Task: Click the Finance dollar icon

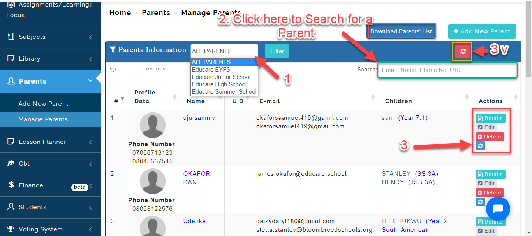Action: point(11,185)
